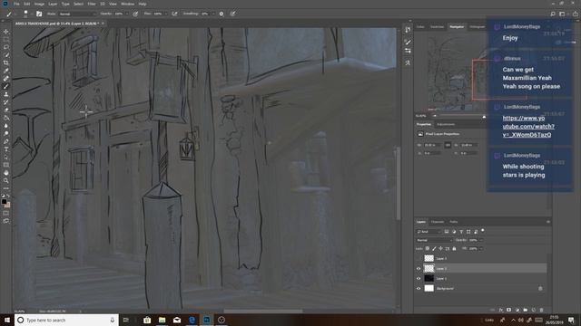Screen dimensions: 581x326
Task: Add a layer mask
Action: (x=509, y=310)
